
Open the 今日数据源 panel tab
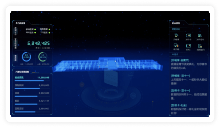[x=20, y=23]
